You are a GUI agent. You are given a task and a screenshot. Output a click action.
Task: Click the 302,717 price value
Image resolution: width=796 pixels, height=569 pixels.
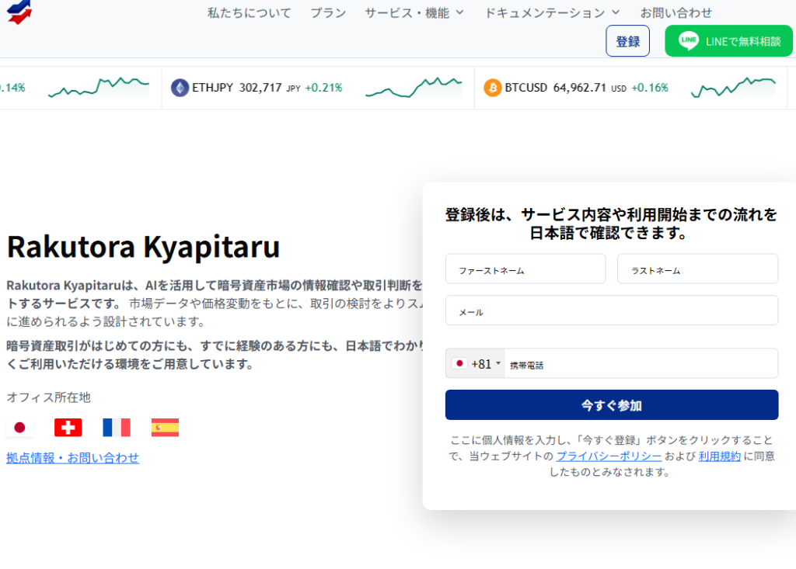260,88
